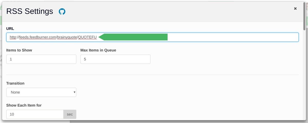The width and height of the screenshot is (308, 123).
Task: Select the Max Items in Queue field
Action: tap(115, 59)
